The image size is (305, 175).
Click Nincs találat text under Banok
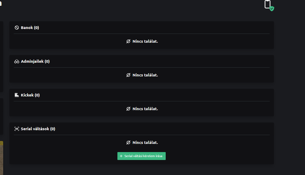[145, 41]
